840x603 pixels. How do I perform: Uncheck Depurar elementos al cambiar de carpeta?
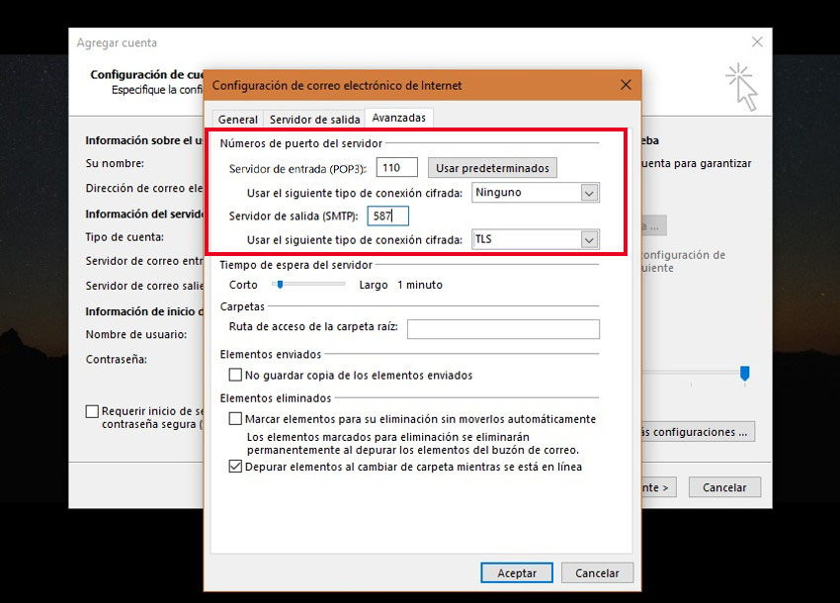click(235, 467)
